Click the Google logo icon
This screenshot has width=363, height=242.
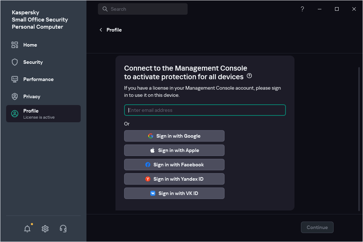[150, 136]
